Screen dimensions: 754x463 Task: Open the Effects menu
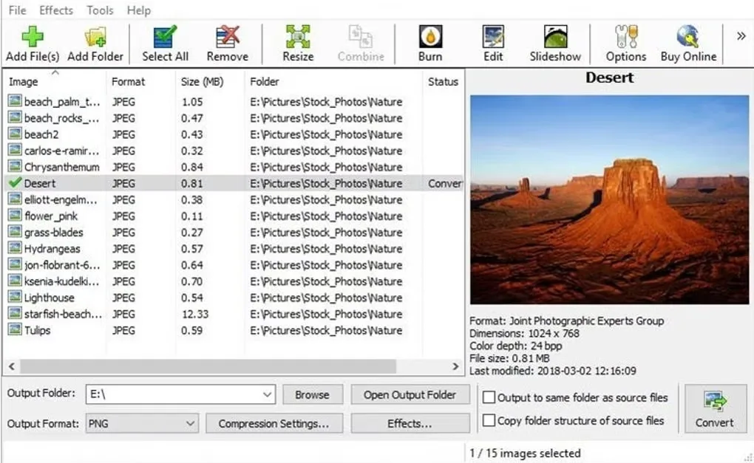click(x=56, y=10)
